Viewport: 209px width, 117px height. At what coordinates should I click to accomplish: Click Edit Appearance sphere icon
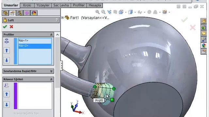(x=149, y=12)
